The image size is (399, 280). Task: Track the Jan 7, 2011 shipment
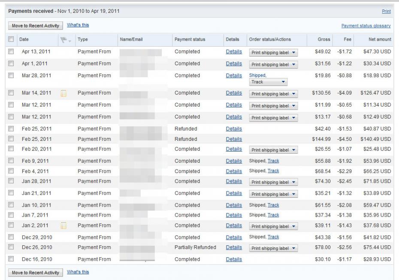click(273, 215)
